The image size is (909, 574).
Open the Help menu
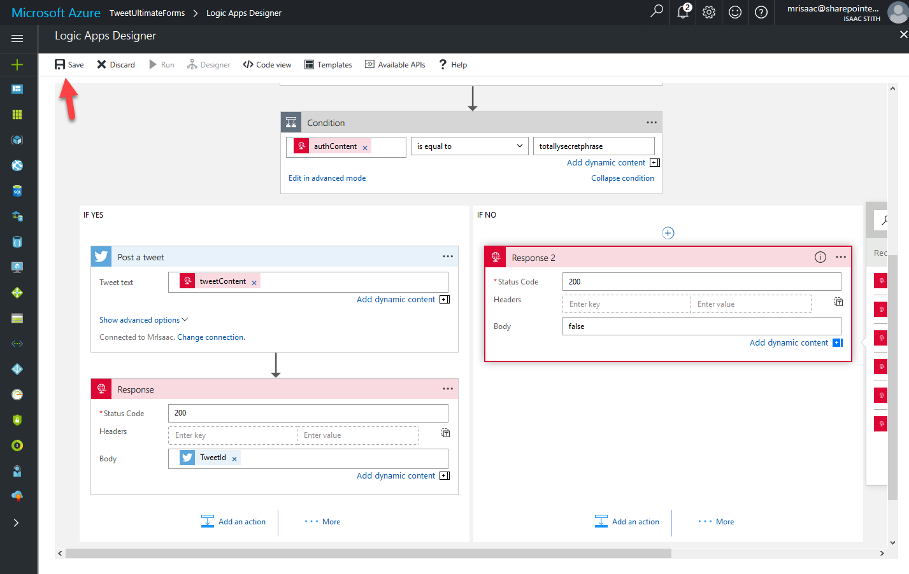(453, 64)
